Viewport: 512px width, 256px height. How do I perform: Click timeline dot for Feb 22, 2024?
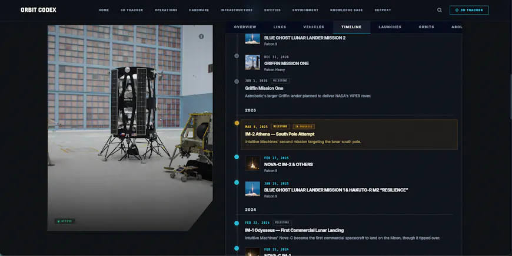[237, 223]
